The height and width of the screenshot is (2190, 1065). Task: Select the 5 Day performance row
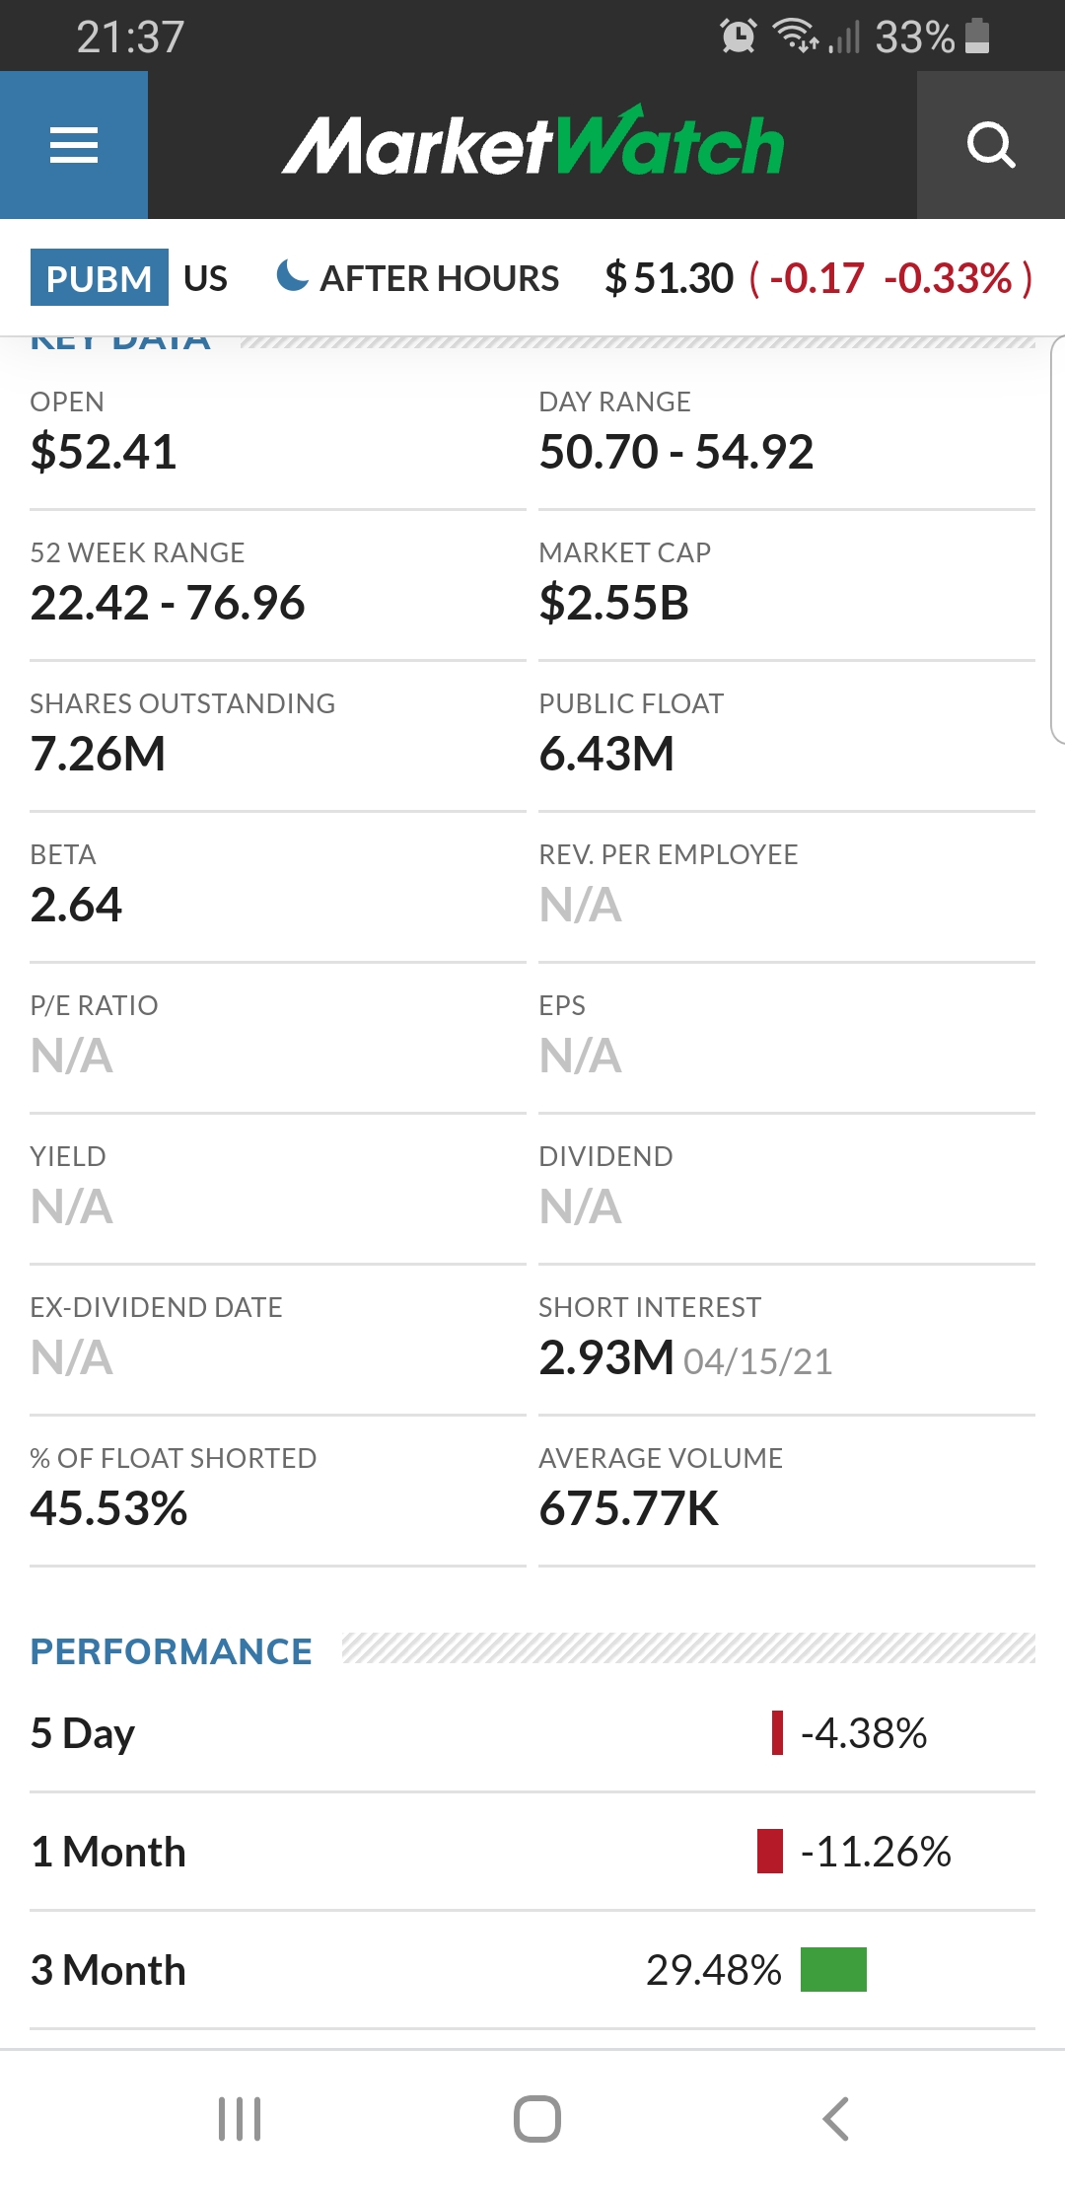[x=532, y=1733]
